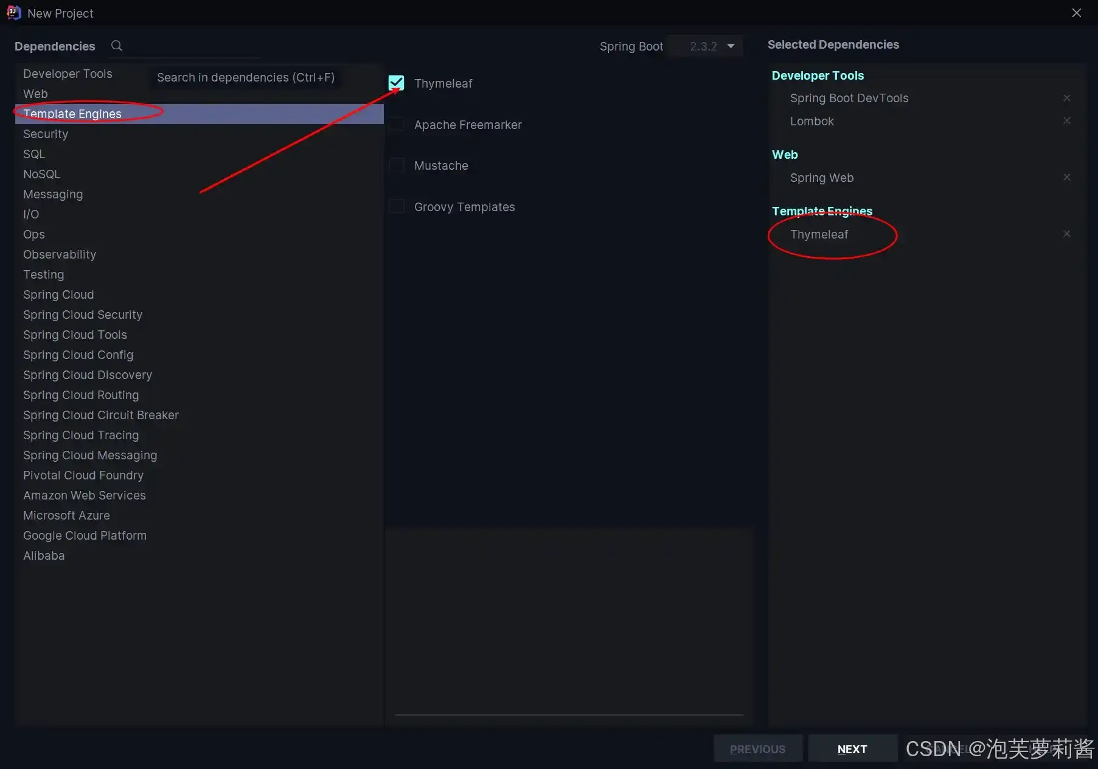Choose Spring Cloud Routing category
This screenshot has width=1098, height=769.
tap(200, 395)
